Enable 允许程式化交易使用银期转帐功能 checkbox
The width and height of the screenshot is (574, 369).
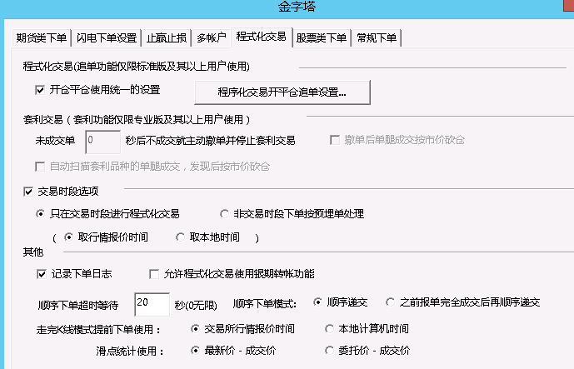pos(154,274)
